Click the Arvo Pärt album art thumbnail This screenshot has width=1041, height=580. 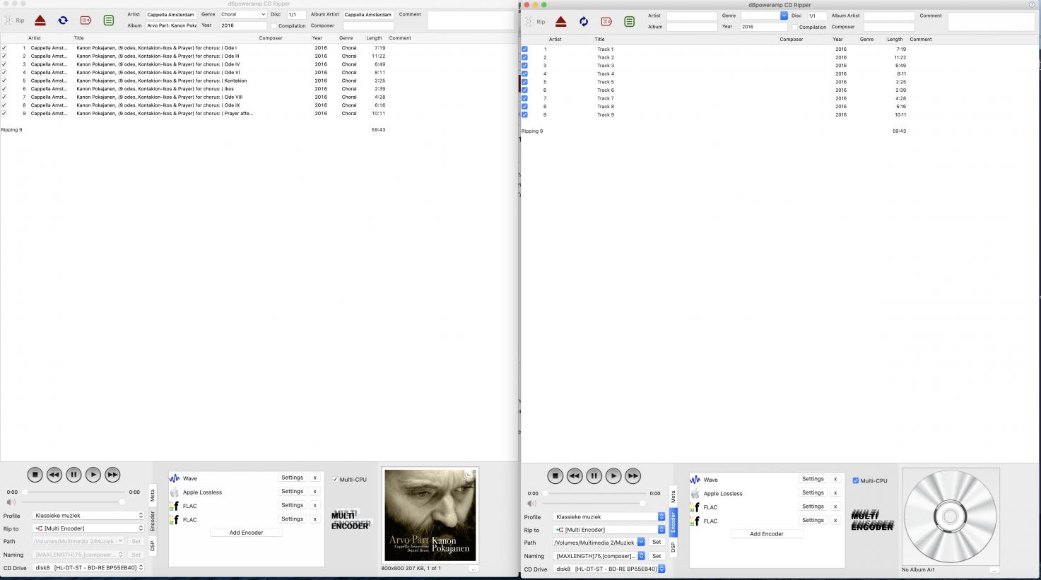[x=430, y=515]
